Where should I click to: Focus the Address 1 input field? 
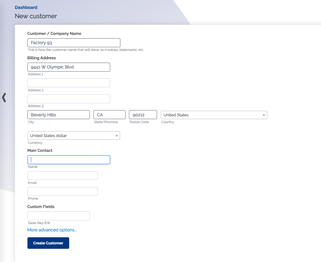point(69,67)
